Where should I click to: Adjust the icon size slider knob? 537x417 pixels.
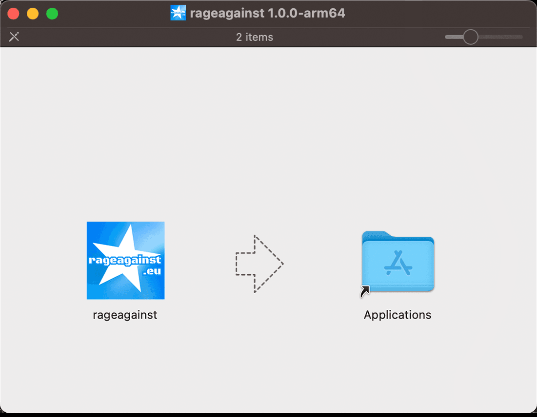[471, 37]
